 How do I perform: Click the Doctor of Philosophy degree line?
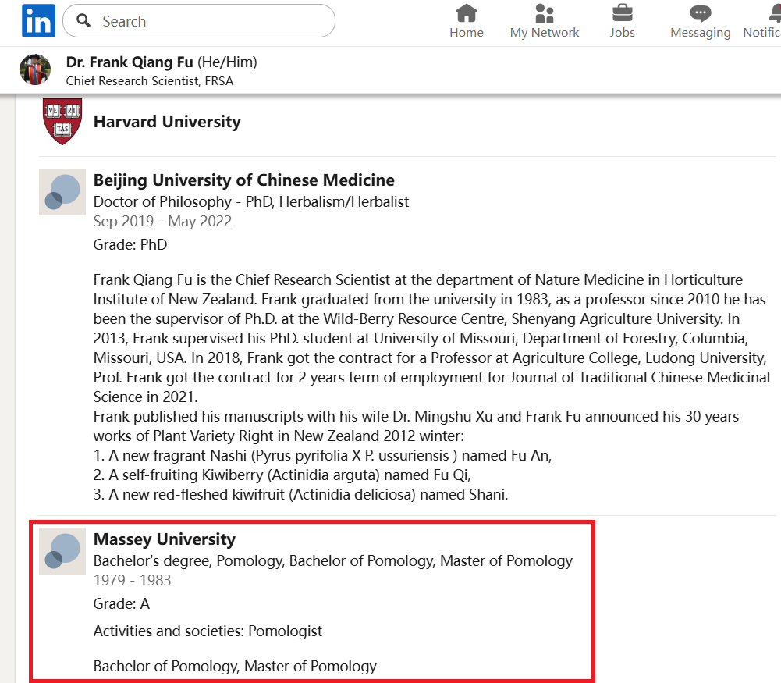[x=251, y=201]
